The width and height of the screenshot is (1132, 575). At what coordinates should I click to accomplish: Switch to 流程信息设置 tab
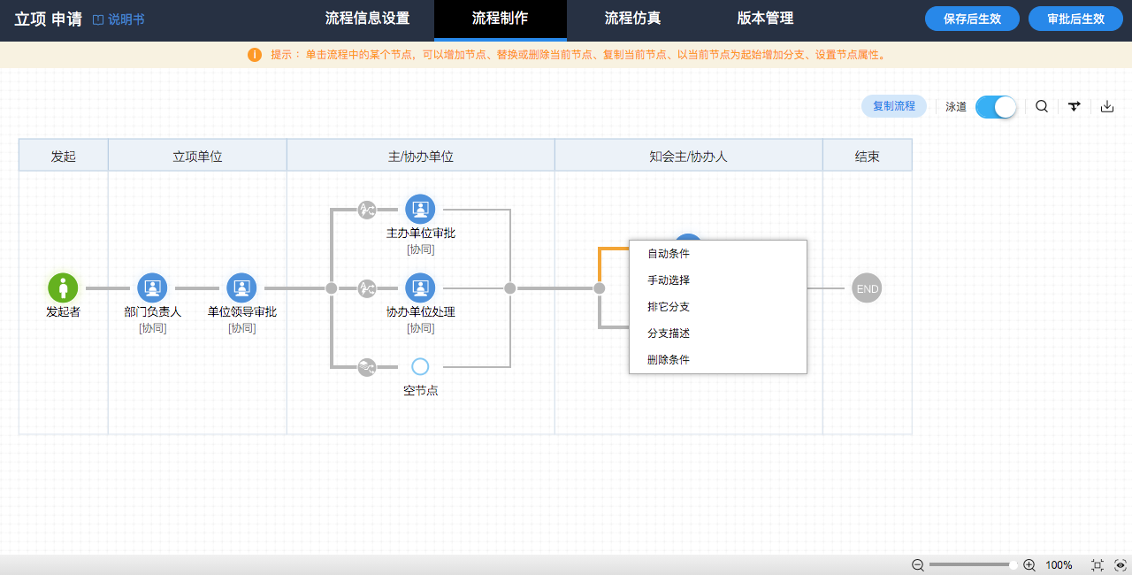click(367, 18)
